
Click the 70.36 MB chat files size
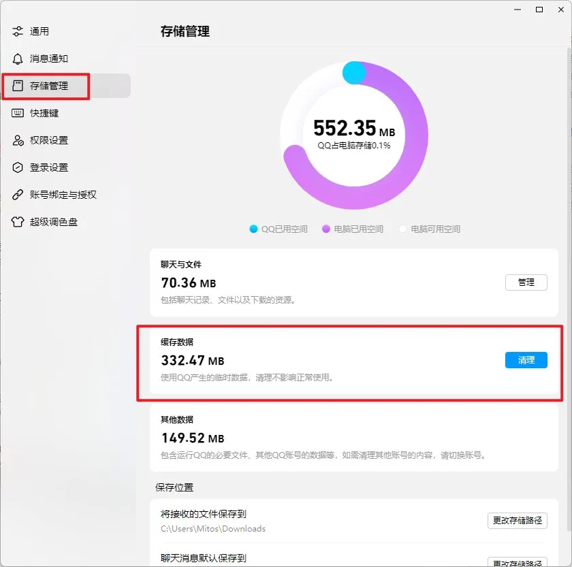pyautogui.click(x=189, y=283)
